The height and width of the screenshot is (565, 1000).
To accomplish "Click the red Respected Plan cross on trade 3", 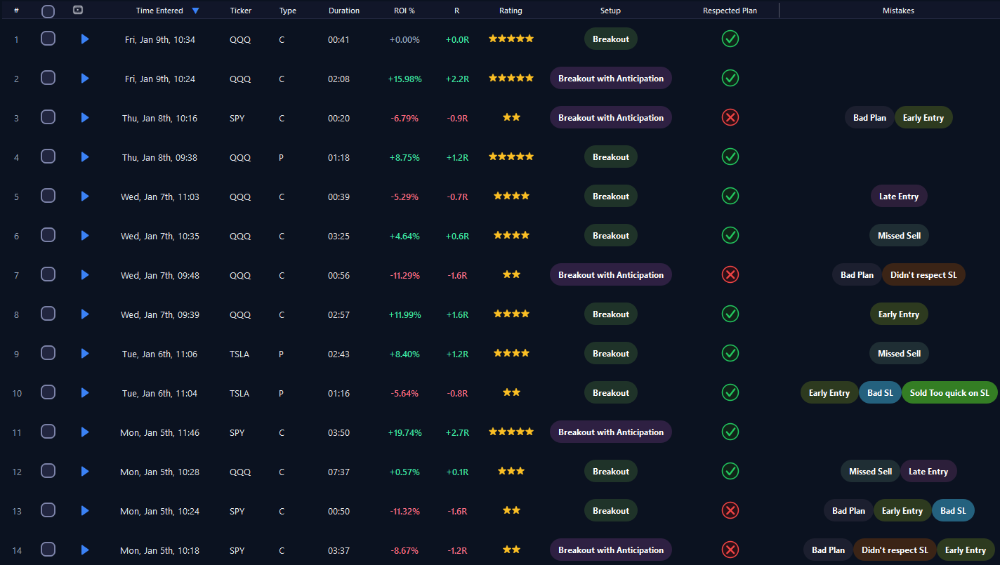I will (x=730, y=117).
